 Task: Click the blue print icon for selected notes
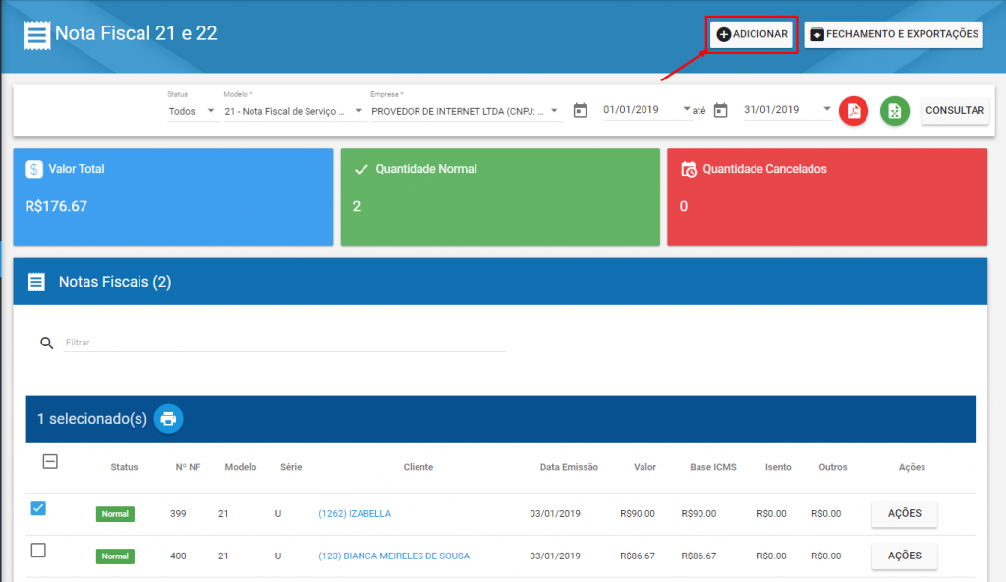[x=168, y=419]
